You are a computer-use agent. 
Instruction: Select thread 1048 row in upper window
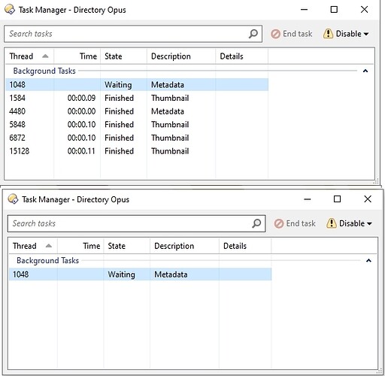(137, 85)
